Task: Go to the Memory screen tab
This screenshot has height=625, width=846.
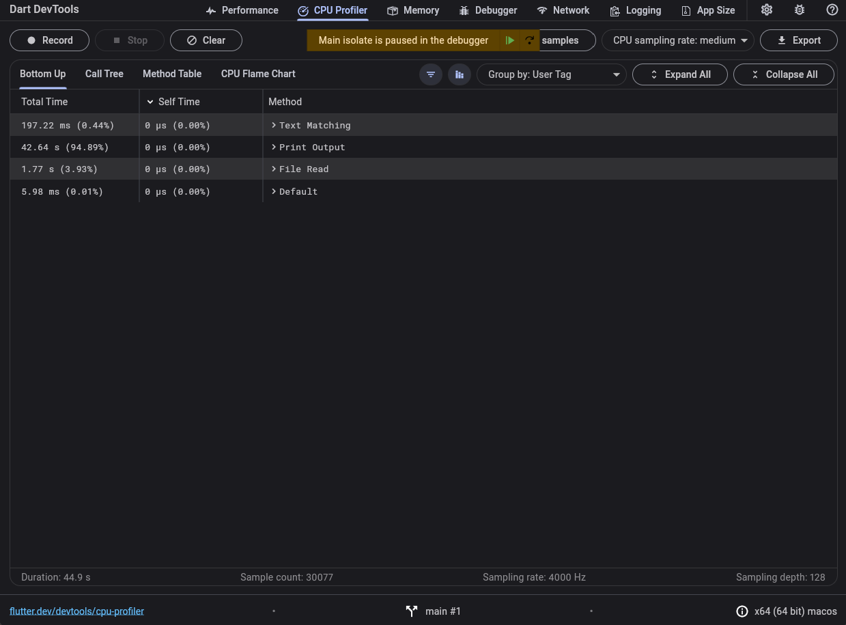Action: (413, 10)
